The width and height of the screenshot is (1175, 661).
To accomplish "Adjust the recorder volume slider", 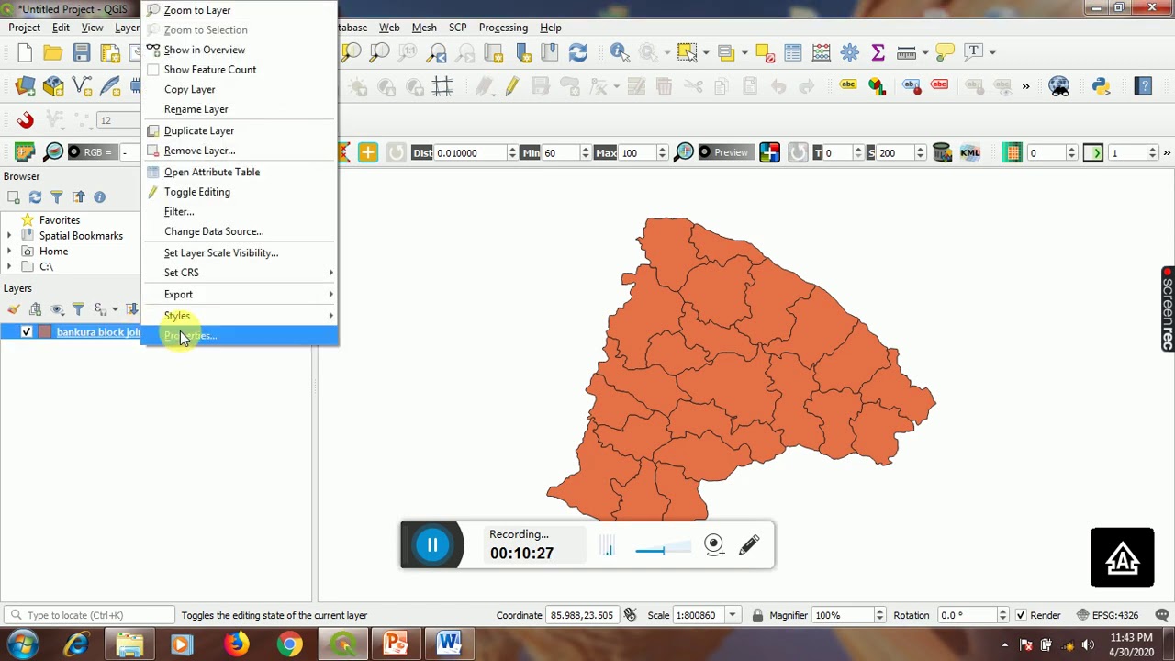I will (x=663, y=551).
